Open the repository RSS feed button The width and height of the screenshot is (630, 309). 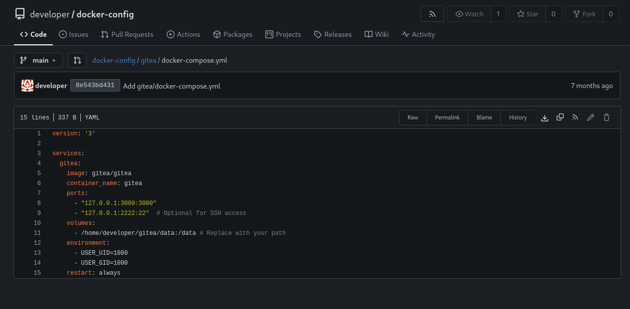pos(432,14)
